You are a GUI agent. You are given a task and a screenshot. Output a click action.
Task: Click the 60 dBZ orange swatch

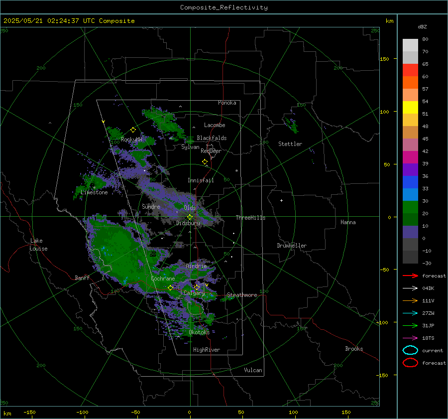click(x=410, y=82)
